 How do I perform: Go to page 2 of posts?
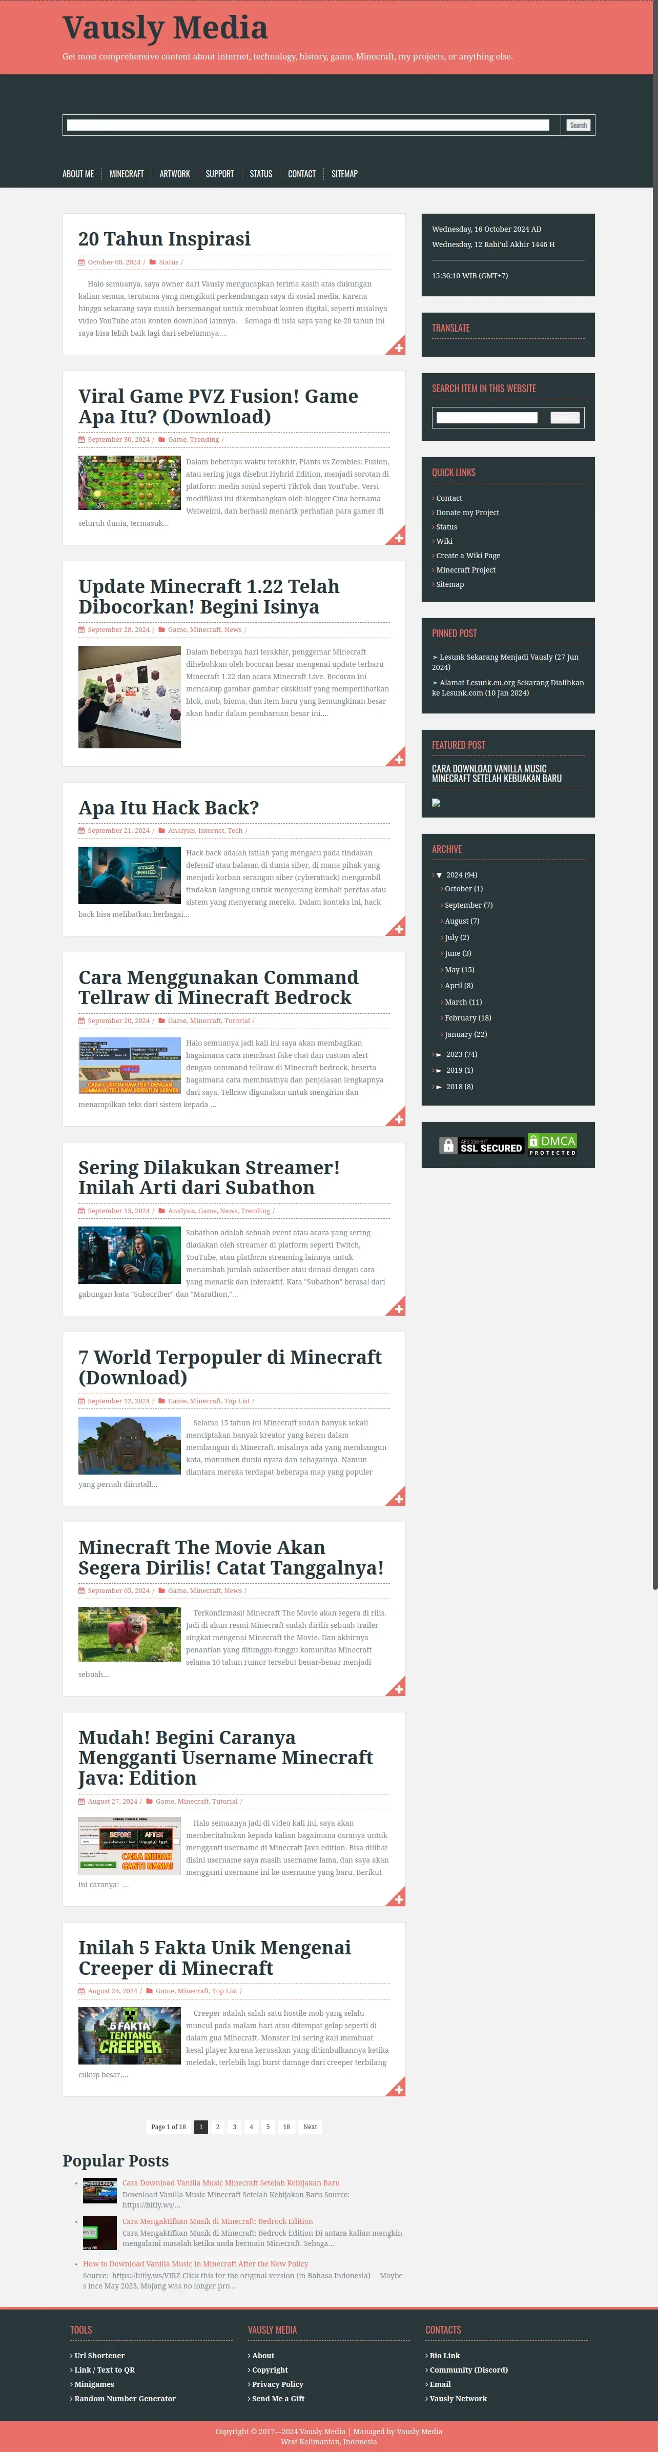(x=218, y=2127)
